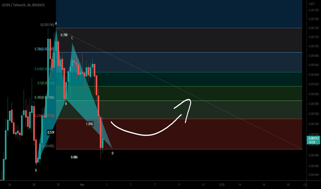Screen dimensions: 321x189
Task: Click the 9 date on time axis
Action: (179, 185)
